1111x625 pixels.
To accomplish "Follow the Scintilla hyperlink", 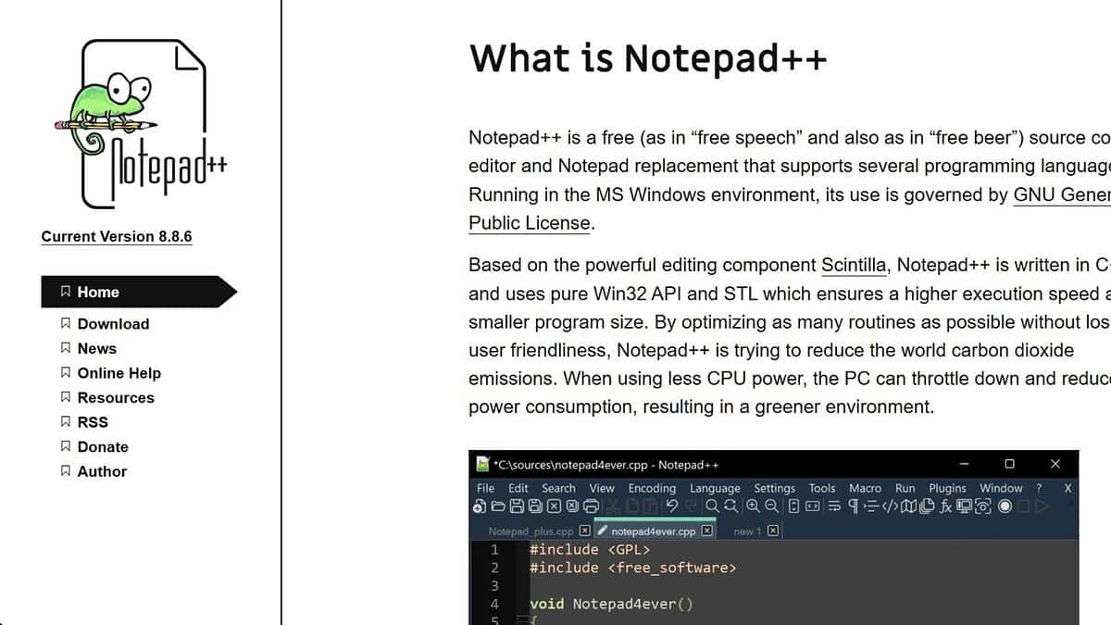I will (855, 265).
